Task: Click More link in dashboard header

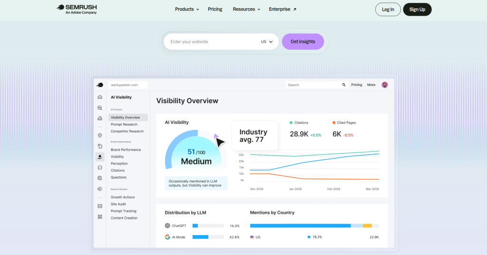Action: [x=371, y=85]
